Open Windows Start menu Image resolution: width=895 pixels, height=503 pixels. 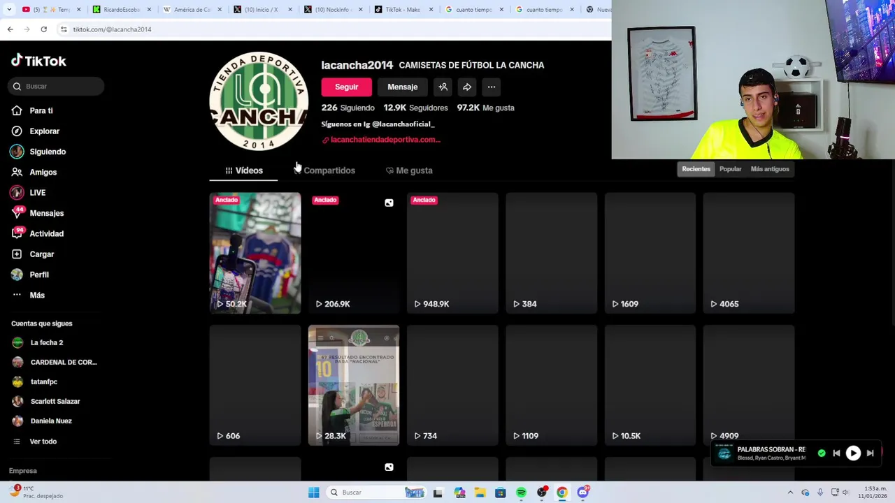click(314, 493)
